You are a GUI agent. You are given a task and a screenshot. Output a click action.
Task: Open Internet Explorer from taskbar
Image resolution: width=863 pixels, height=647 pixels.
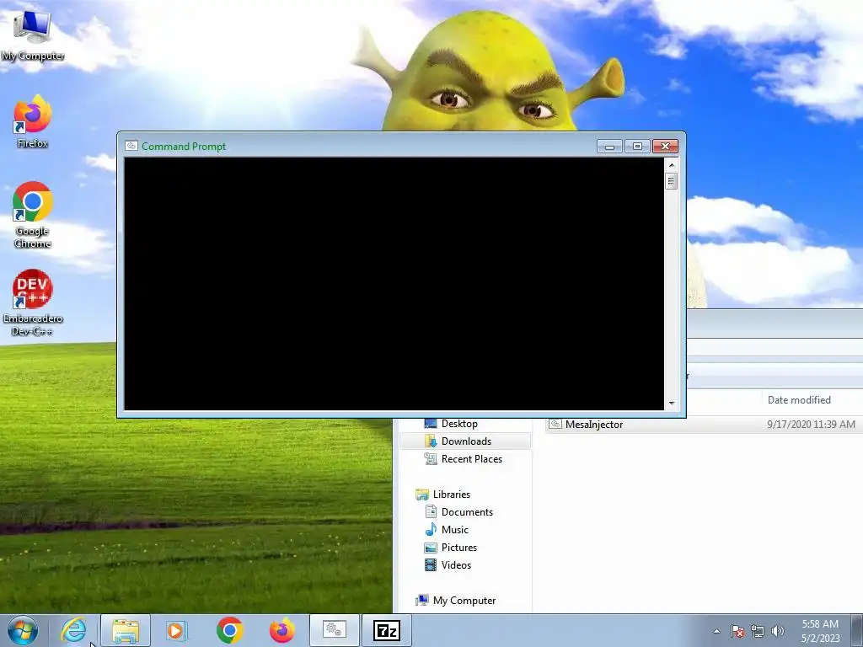[x=73, y=630]
